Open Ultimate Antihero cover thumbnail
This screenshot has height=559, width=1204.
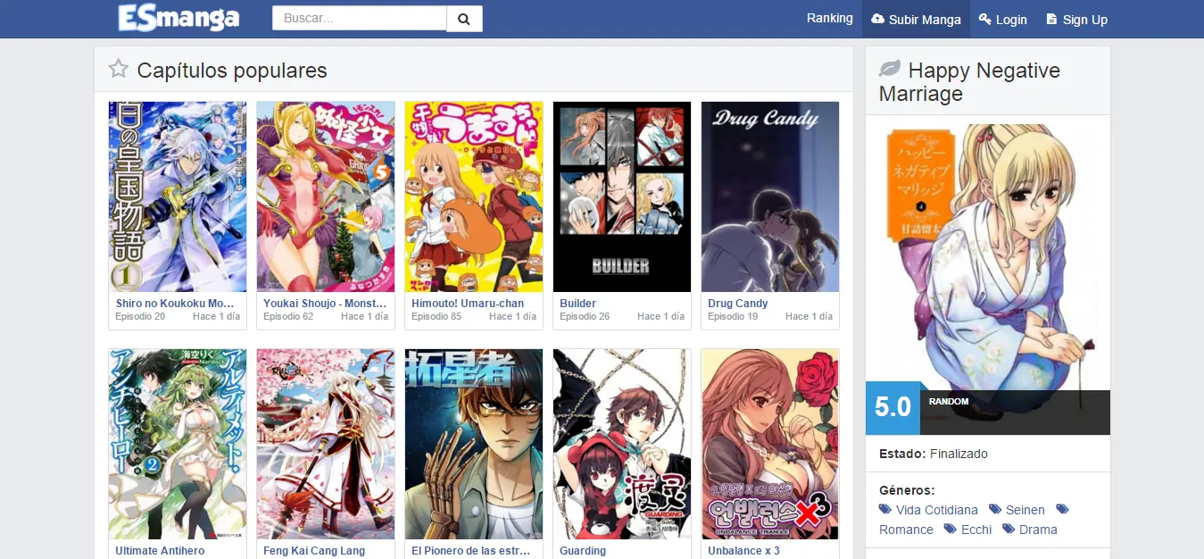pyautogui.click(x=178, y=444)
